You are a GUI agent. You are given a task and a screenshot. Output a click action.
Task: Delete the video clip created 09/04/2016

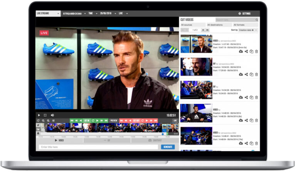click(x=257, y=52)
